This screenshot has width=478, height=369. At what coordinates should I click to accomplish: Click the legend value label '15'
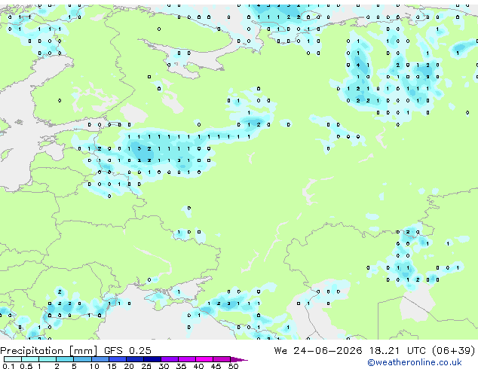pyautogui.click(x=112, y=366)
